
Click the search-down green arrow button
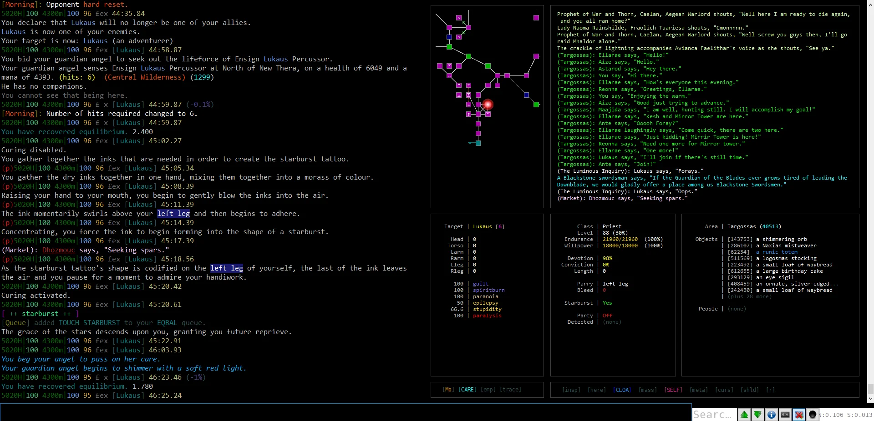(757, 415)
